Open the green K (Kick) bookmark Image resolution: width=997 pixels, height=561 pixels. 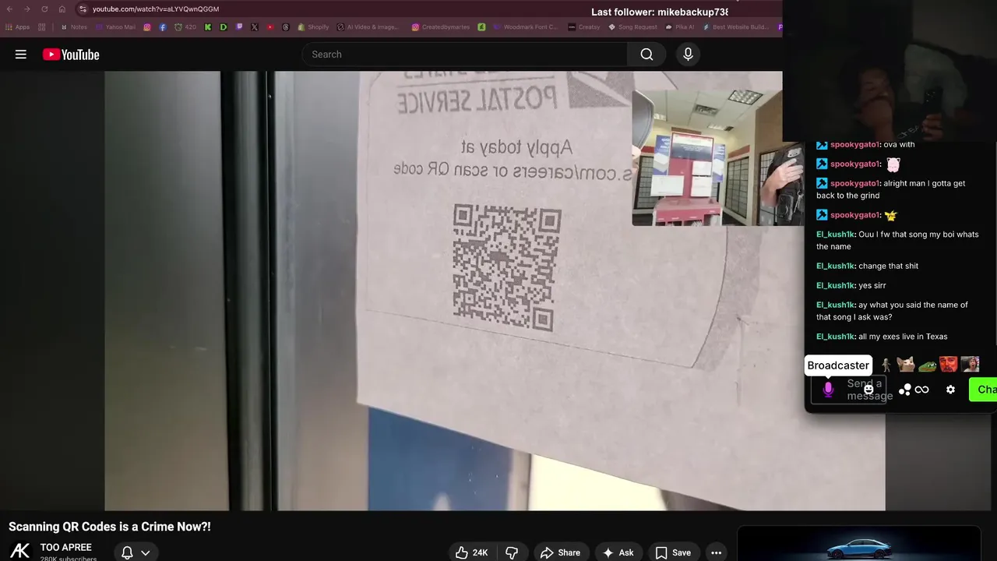click(208, 27)
